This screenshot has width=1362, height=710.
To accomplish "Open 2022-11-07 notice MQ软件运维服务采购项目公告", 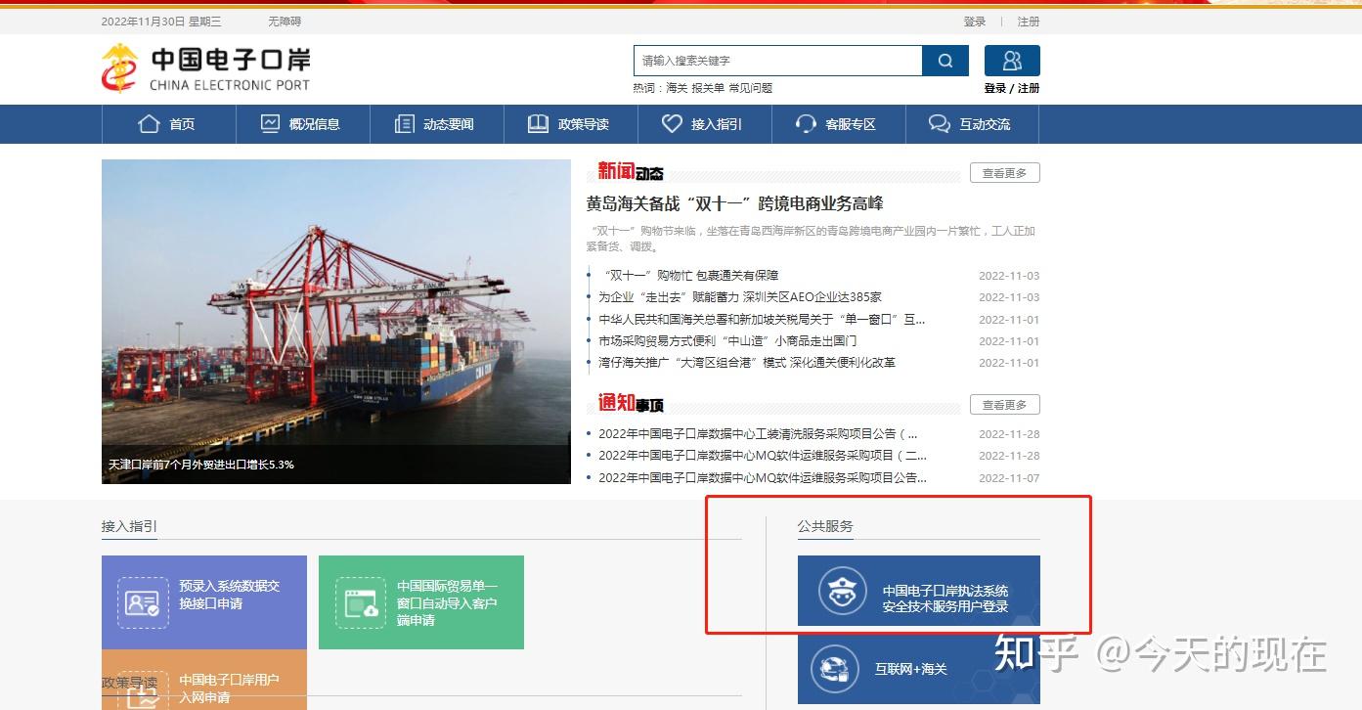I will click(763, 478).
